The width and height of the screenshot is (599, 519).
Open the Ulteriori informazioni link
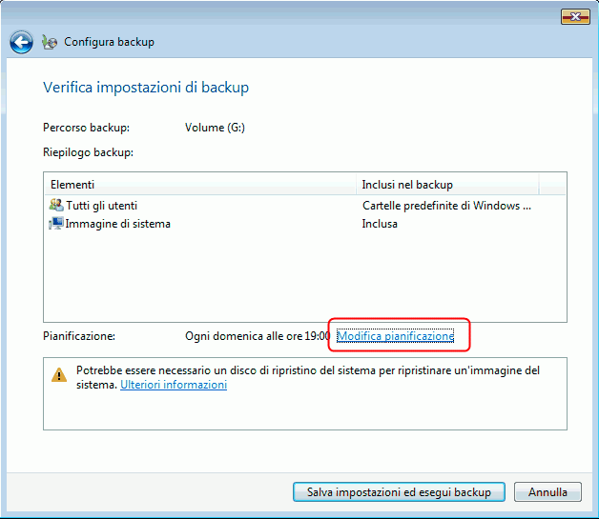point(174,385)
